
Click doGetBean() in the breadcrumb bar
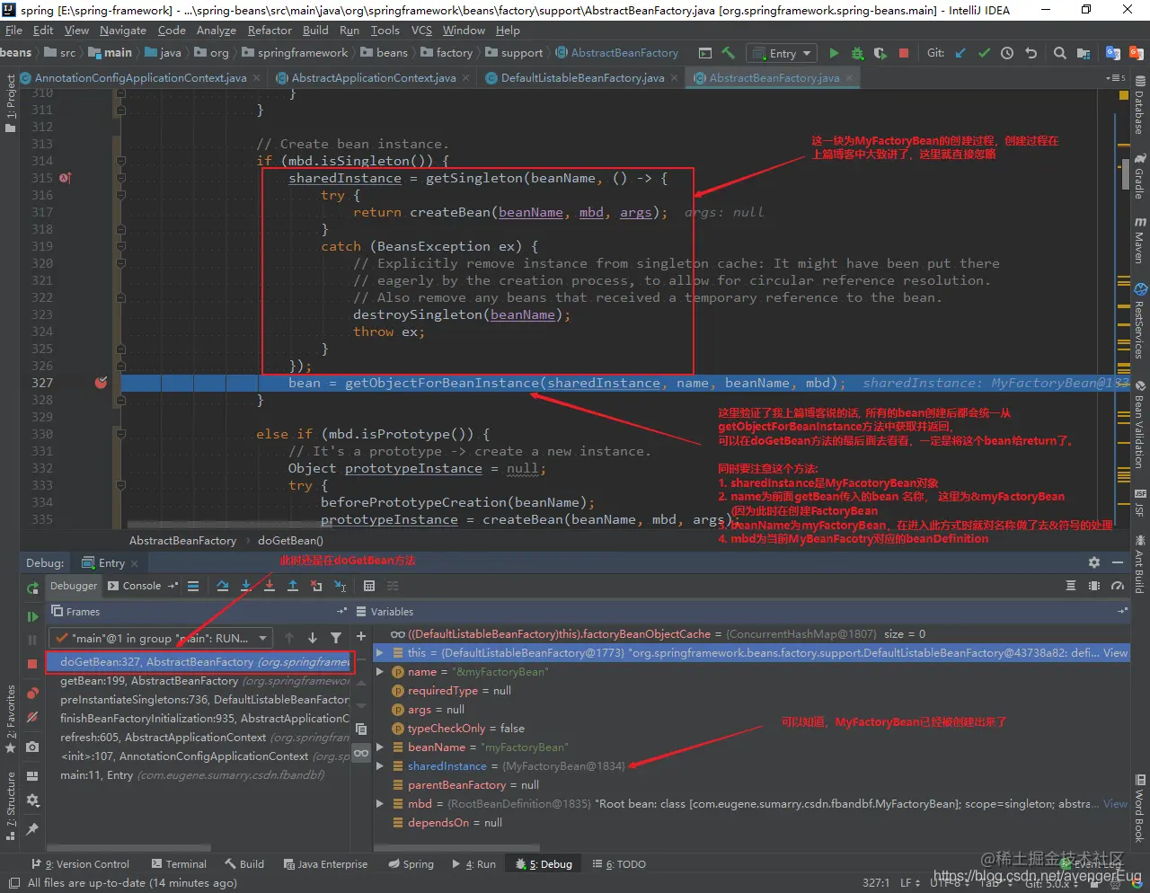290,541
